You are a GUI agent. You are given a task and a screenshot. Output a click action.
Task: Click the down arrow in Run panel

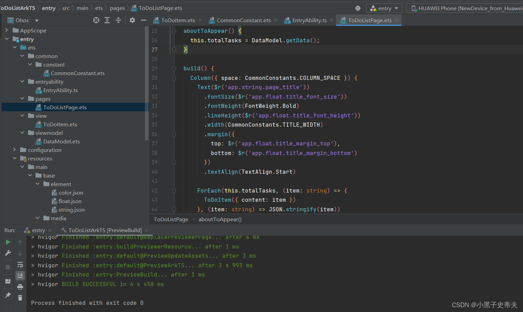point(20,253)
